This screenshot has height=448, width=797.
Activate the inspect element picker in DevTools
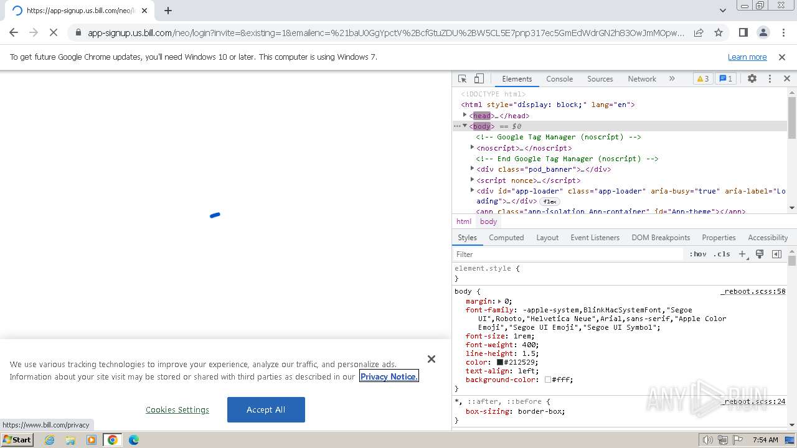point(462,79)
